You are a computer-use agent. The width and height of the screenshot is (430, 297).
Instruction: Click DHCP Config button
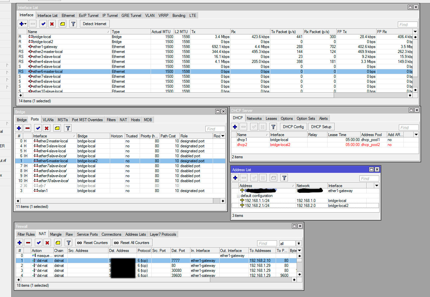[x=294, y=127]
